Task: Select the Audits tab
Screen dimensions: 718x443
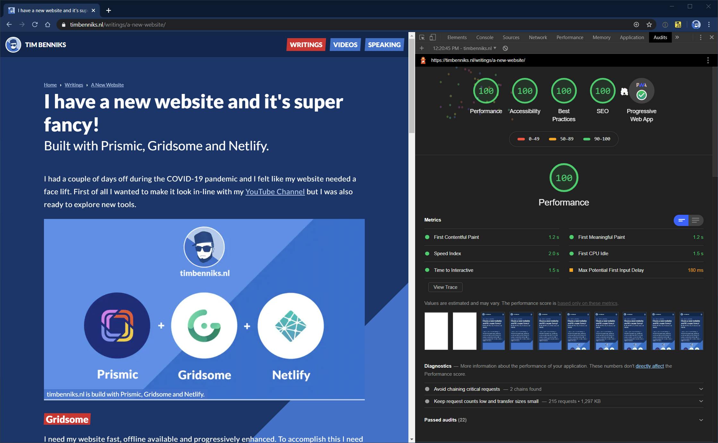Action: pos(660,37)
